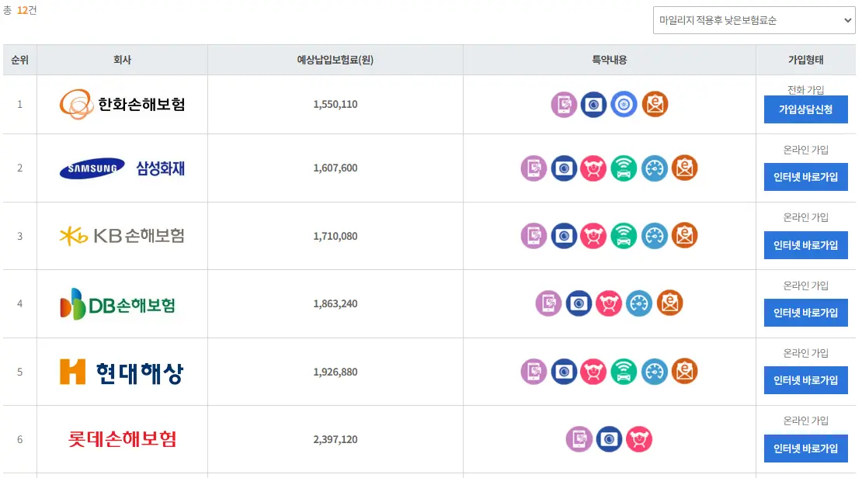Click the 현대해상 company logo
The image size is (862, 478).
tap(121, 372)
